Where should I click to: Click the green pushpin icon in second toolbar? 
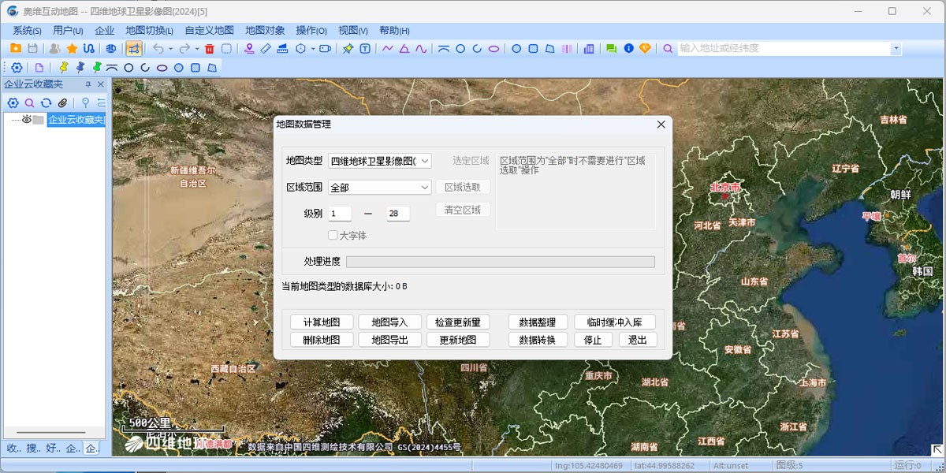click(x=97, y=68)
